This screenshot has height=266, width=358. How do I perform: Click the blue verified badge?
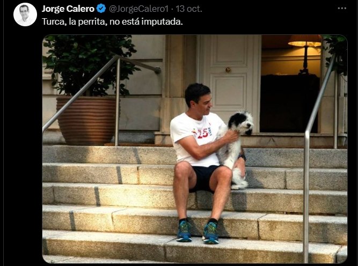click(101, 9)
